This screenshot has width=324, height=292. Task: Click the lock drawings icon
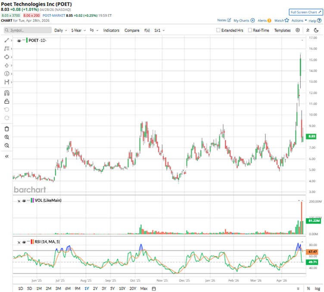6,101
